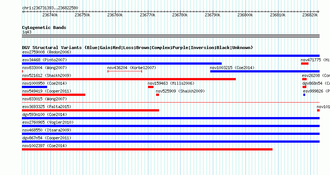330x175 pixels.
Task: Click the nsv159463 (Mills2006) label
Action: [171, 83]
